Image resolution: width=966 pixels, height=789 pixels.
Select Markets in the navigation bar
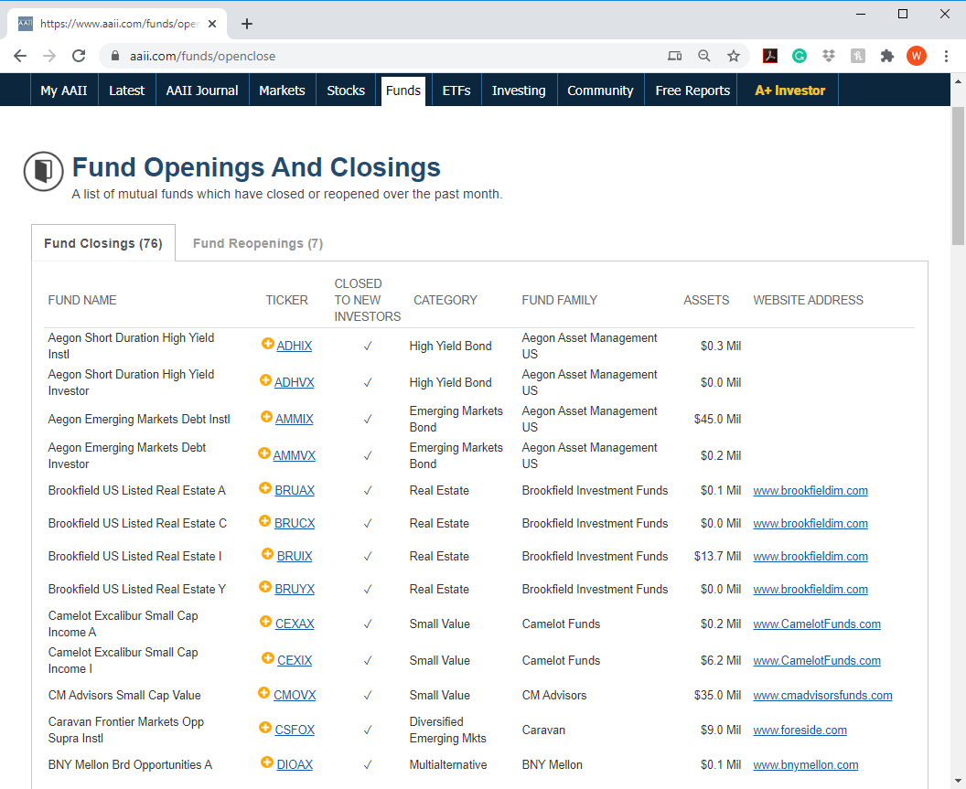click(282, 90)
